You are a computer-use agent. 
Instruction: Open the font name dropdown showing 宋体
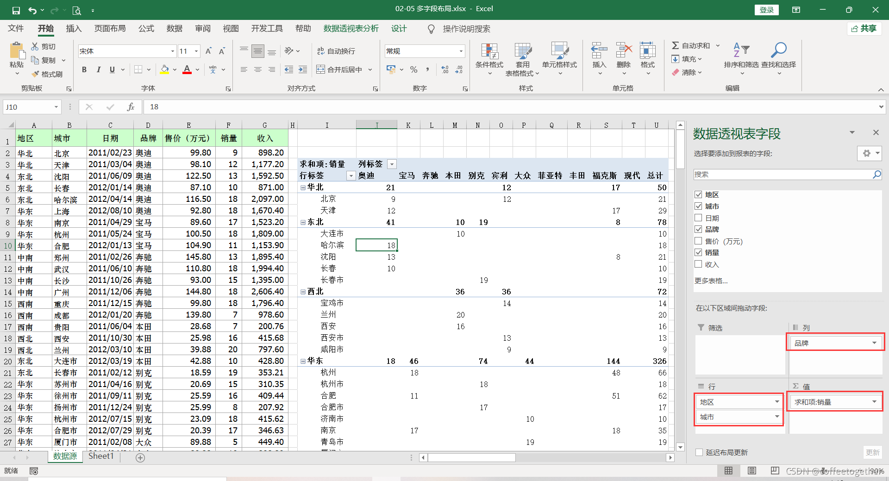173,51
